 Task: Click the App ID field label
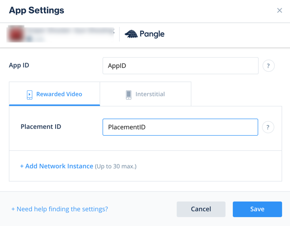[x=19, y=65]
